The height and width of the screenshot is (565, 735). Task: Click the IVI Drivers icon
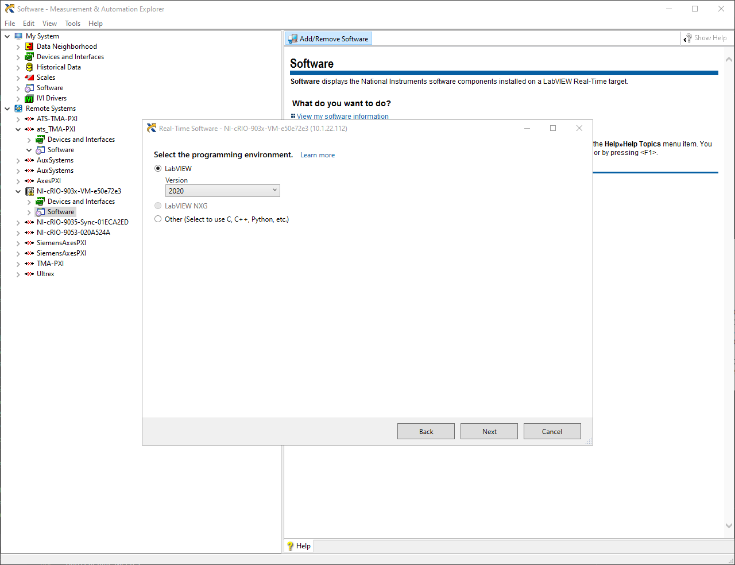pyautogui.click(x=29, y=98)
